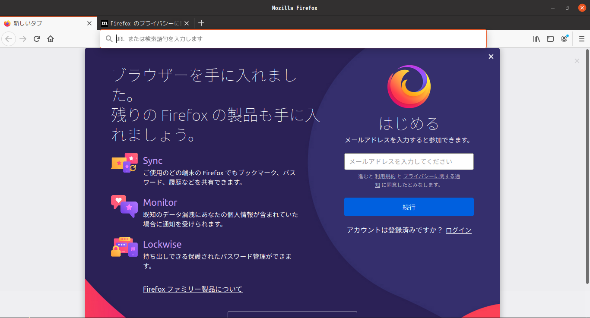Image resolution: width=590 pixels, height=318 pixels.
Task: Click the Monitor heading
Action: 160,202
